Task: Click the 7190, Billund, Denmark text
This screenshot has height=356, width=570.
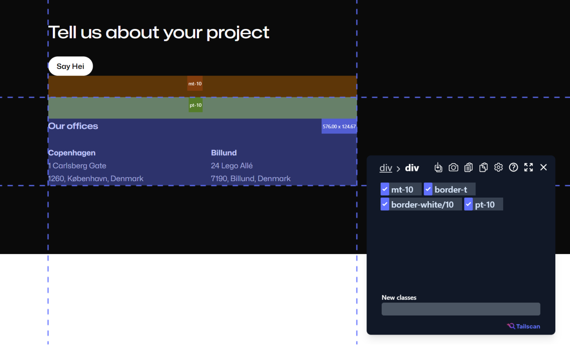Action: [x=251, y=178]
